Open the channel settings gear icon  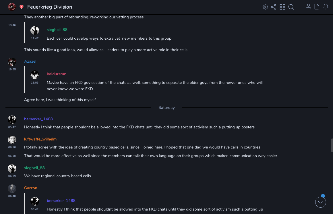265,7
